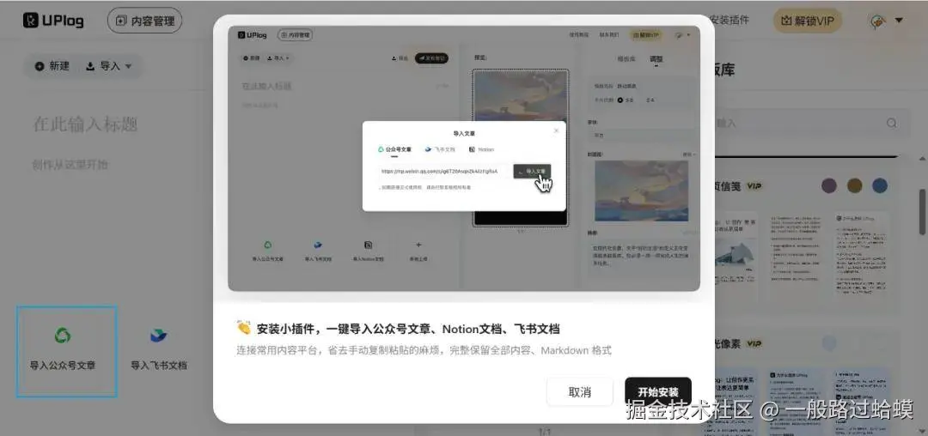
Task: Open 内容管理 (content management)
Action: pos(145,21)
